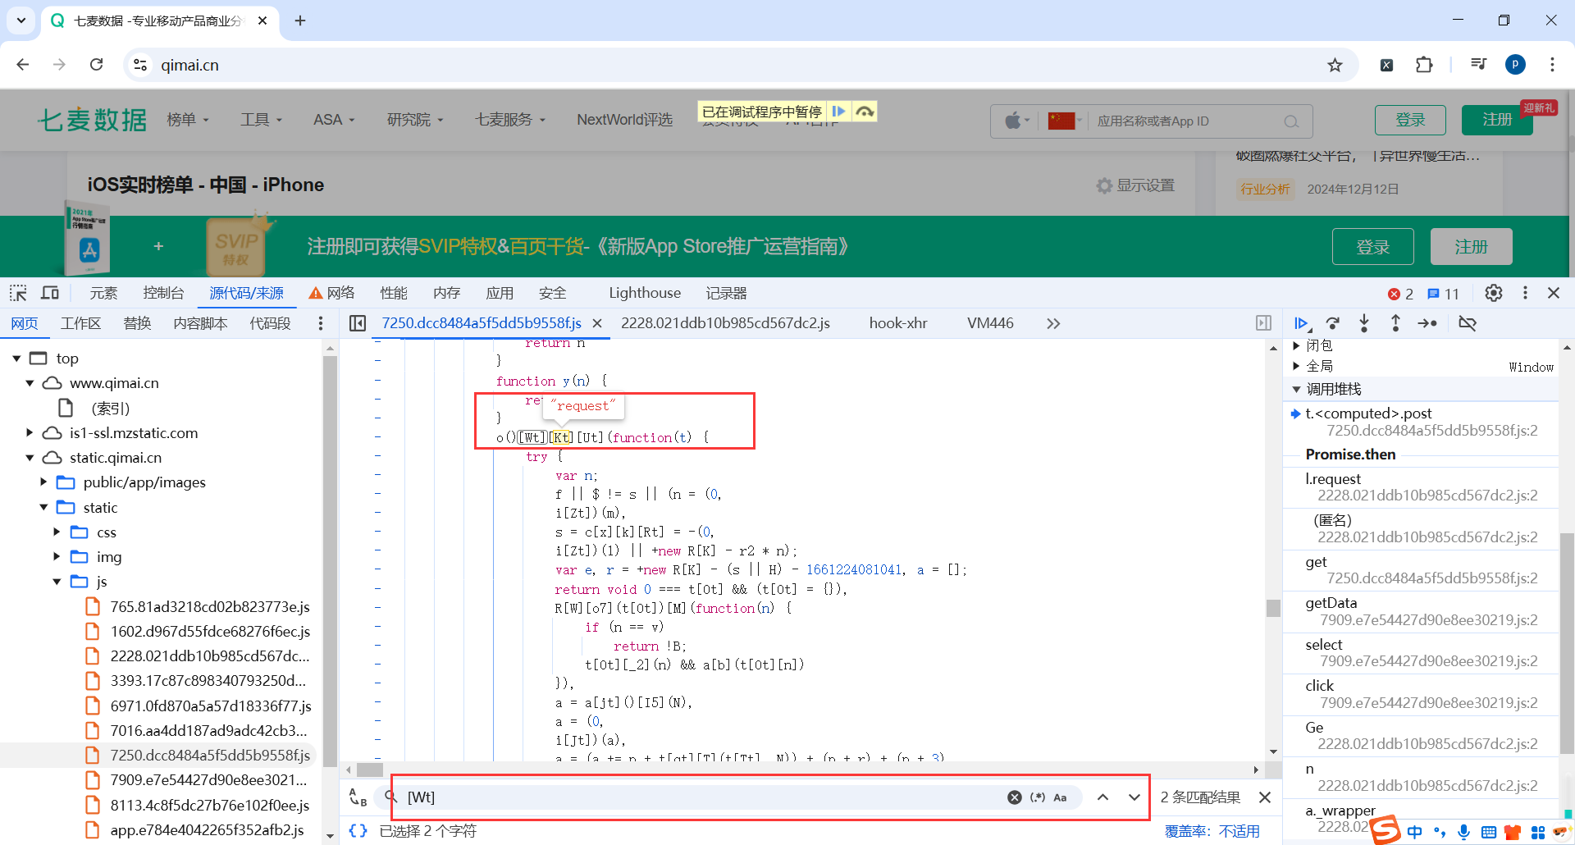View site information next to the URL
Image resolution: width=1575 pixels, height=845 pixels.
140,65
